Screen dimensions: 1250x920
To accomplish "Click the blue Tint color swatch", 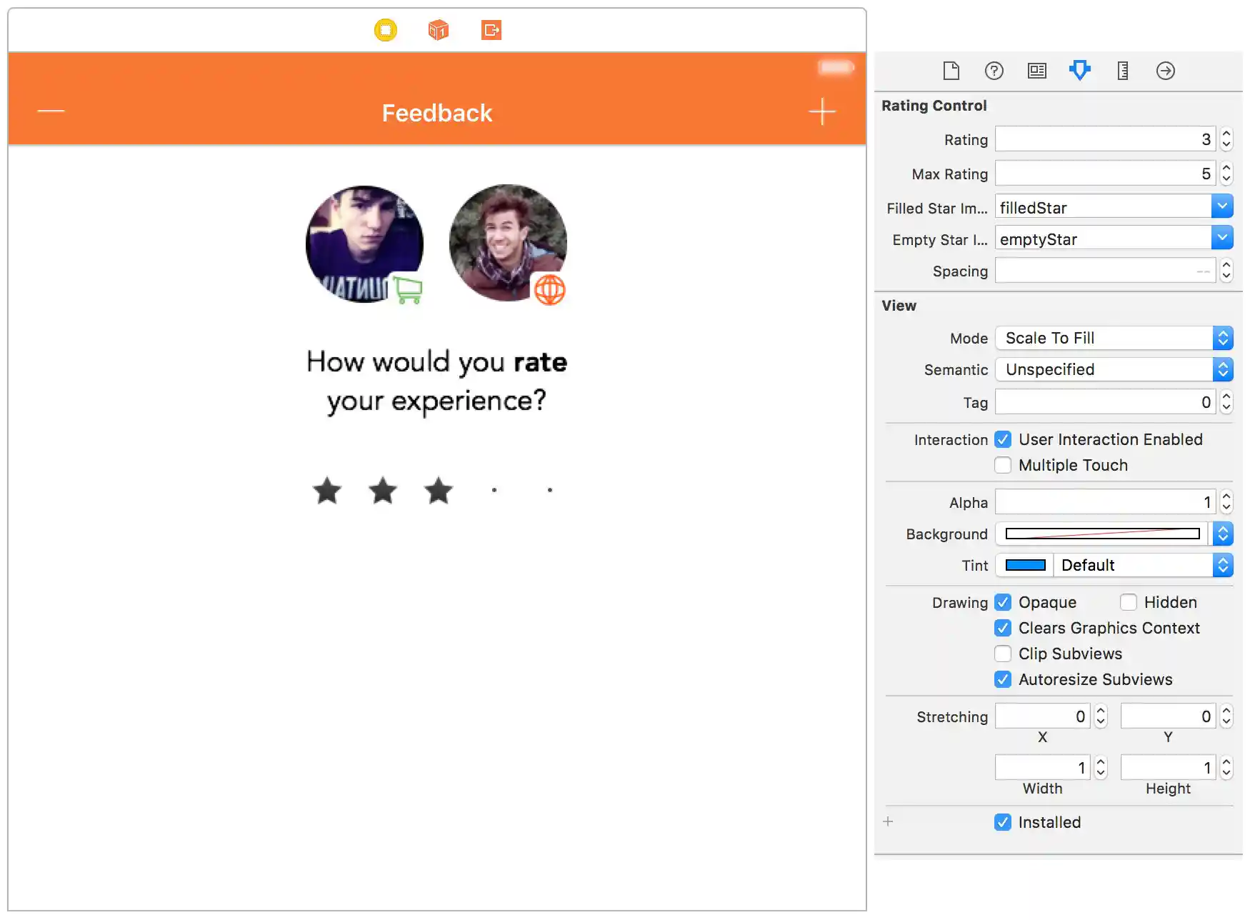I will coord(1025,565).
